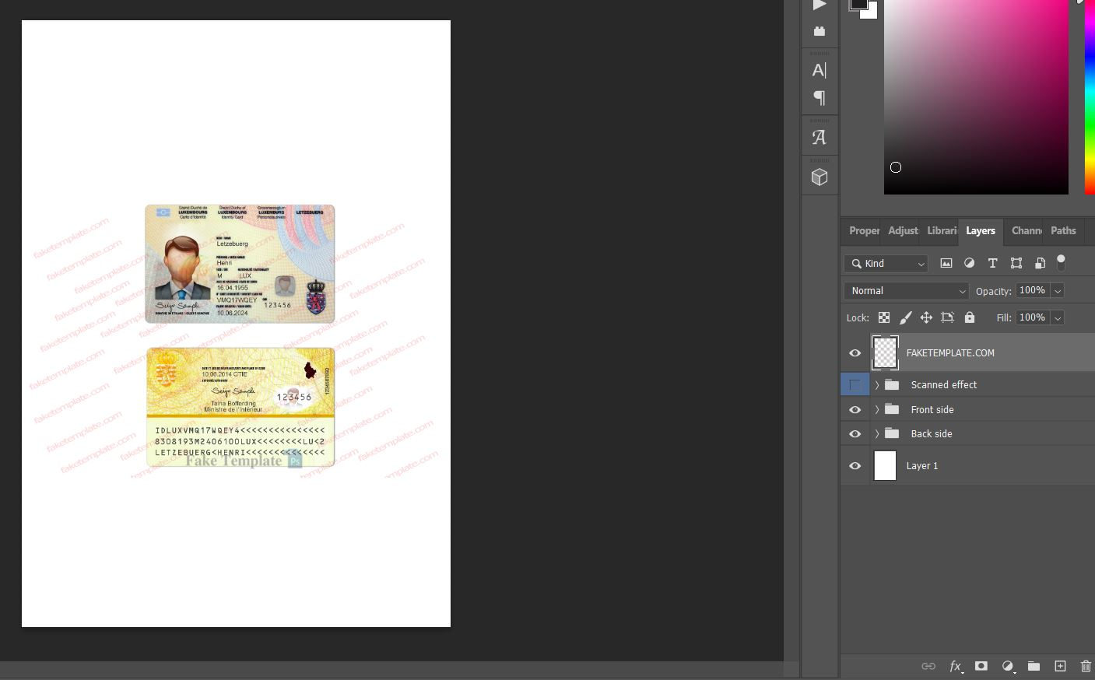Toggle visibility of the Back side group
This screenshot has width=1095, height=680.
[855, 433]
